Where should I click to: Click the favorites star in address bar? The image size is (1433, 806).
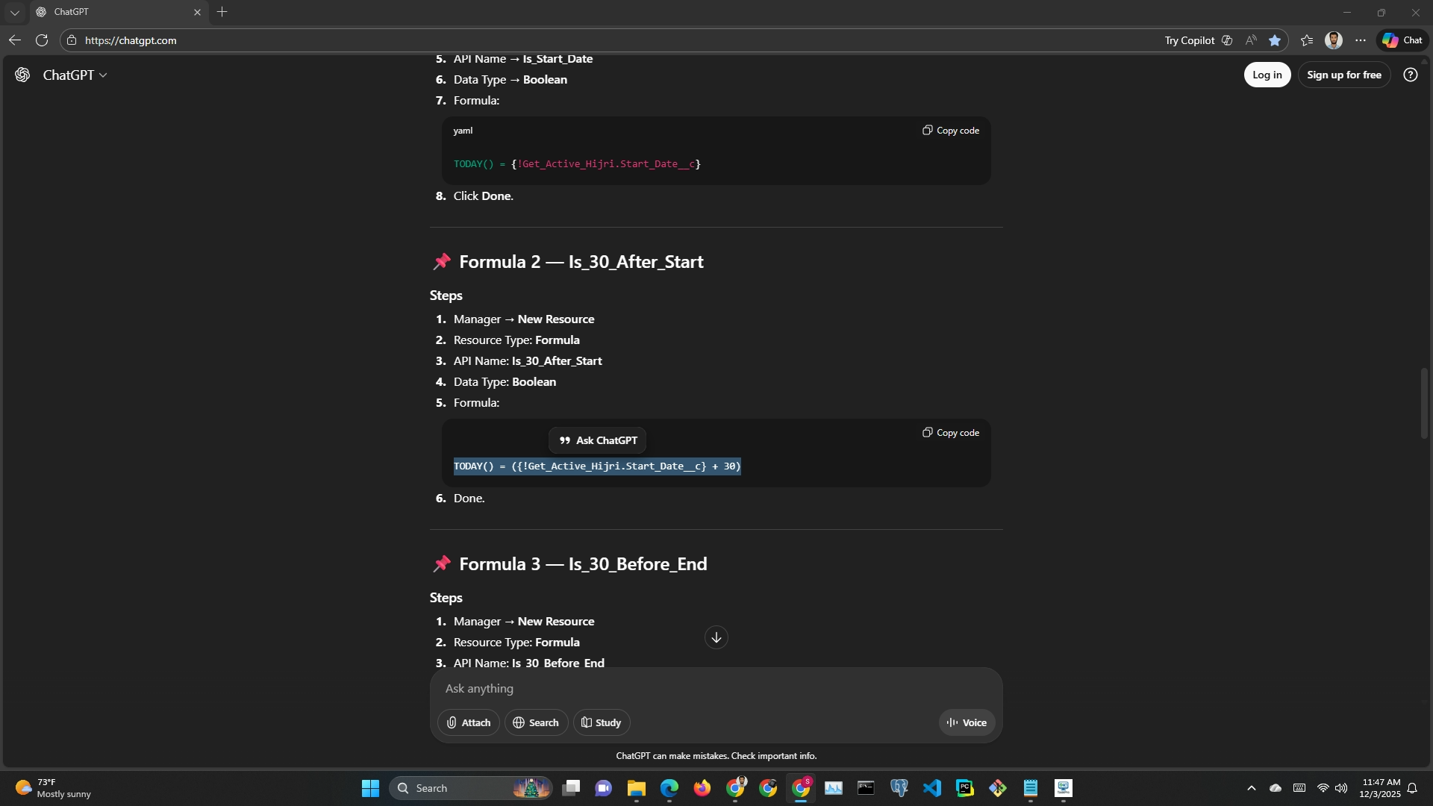(x=1275, y=40)
